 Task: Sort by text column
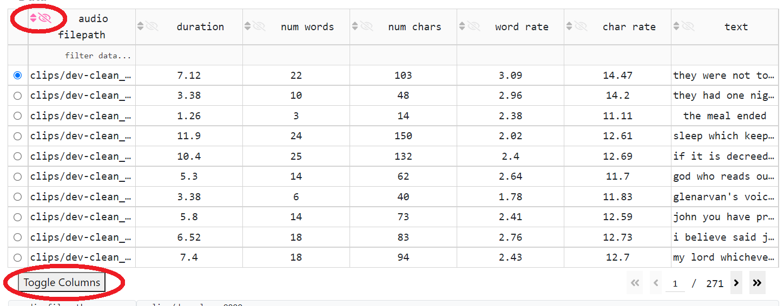(x=676, y=26)
